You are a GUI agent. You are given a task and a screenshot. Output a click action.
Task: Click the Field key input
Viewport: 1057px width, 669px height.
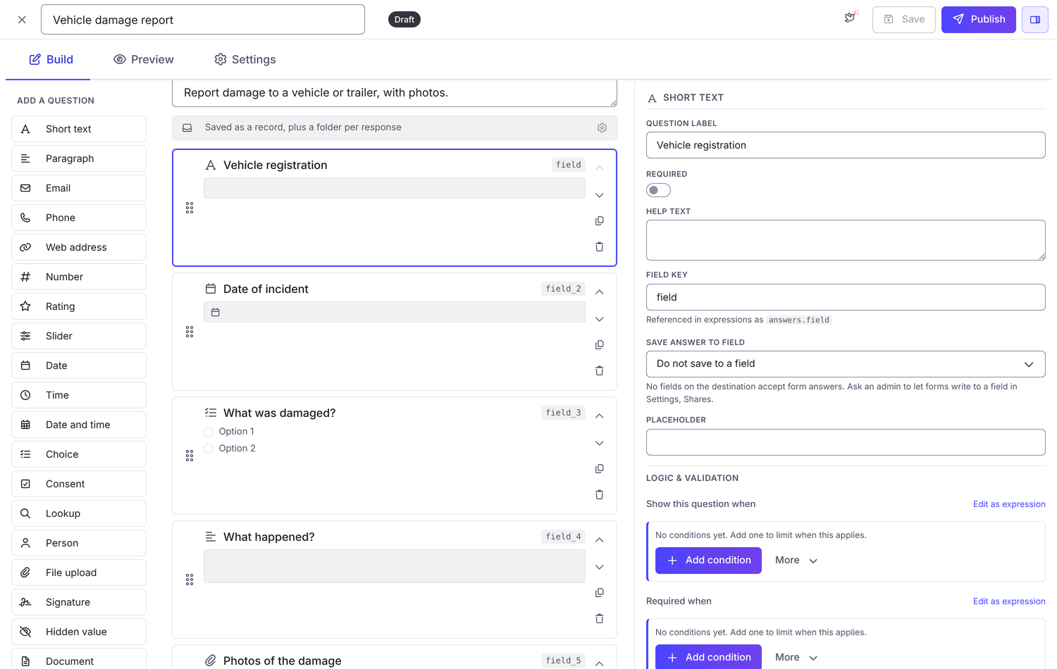click(x=846, y=297)
